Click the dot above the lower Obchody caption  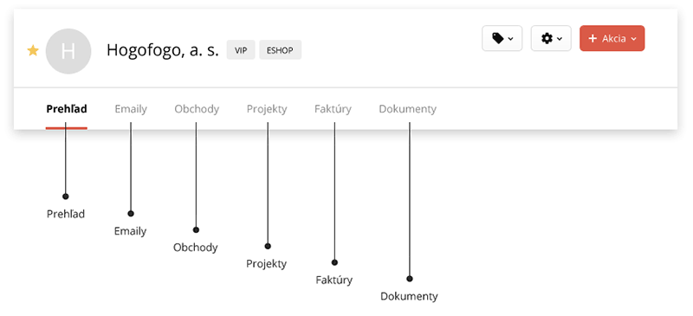click(197, 229)
